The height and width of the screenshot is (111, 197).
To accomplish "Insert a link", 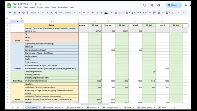I will [150, 12].
